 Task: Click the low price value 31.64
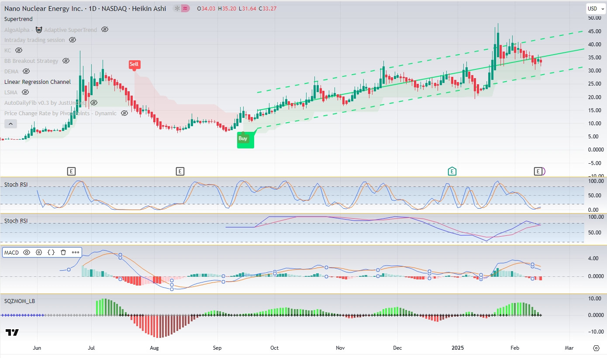[x=250, y=9]
